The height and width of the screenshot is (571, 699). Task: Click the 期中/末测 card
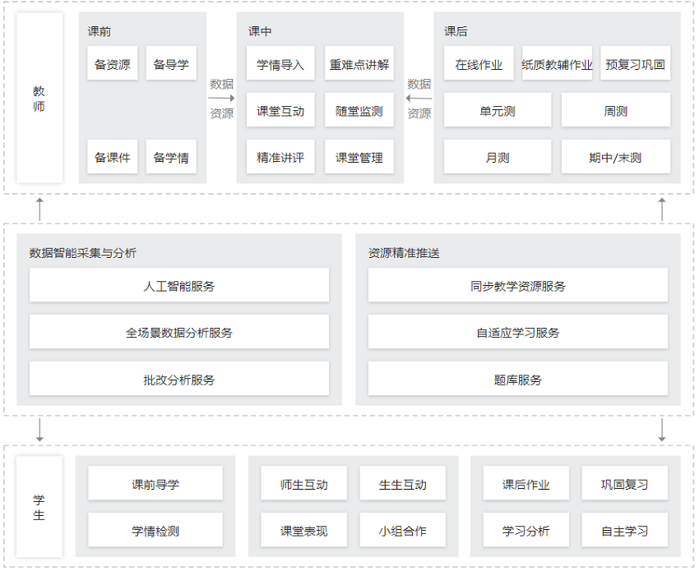[616, 156]
